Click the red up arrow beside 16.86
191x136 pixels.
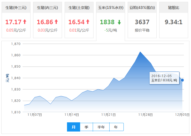56,22
